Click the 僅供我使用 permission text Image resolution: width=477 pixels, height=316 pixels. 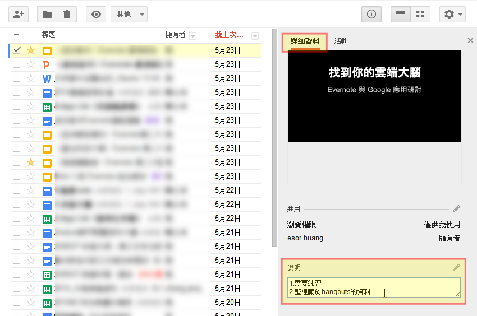coord(442,225)
